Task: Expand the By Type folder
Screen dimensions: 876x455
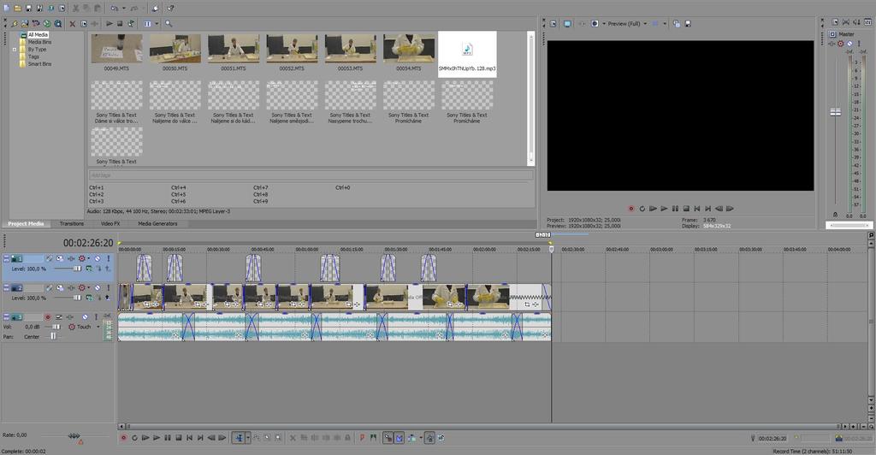Action: (15, 50)
